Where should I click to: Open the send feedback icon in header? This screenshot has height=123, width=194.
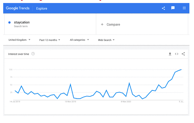pyautogui.click(x=173, y=8)
